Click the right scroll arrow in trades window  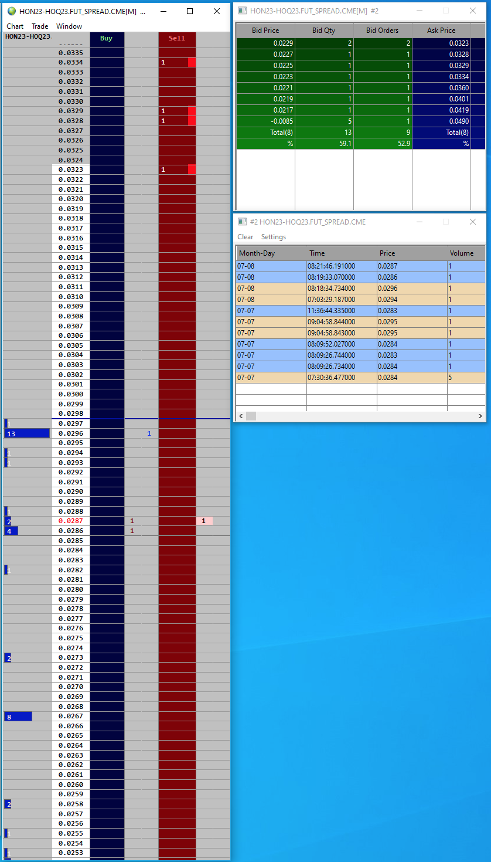(481, 416)
